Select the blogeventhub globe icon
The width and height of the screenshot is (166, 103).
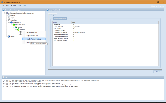pos(11,22)
